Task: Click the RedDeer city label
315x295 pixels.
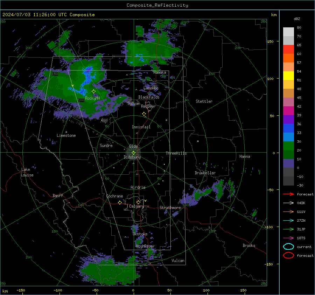Action: [x=148, y=106]
